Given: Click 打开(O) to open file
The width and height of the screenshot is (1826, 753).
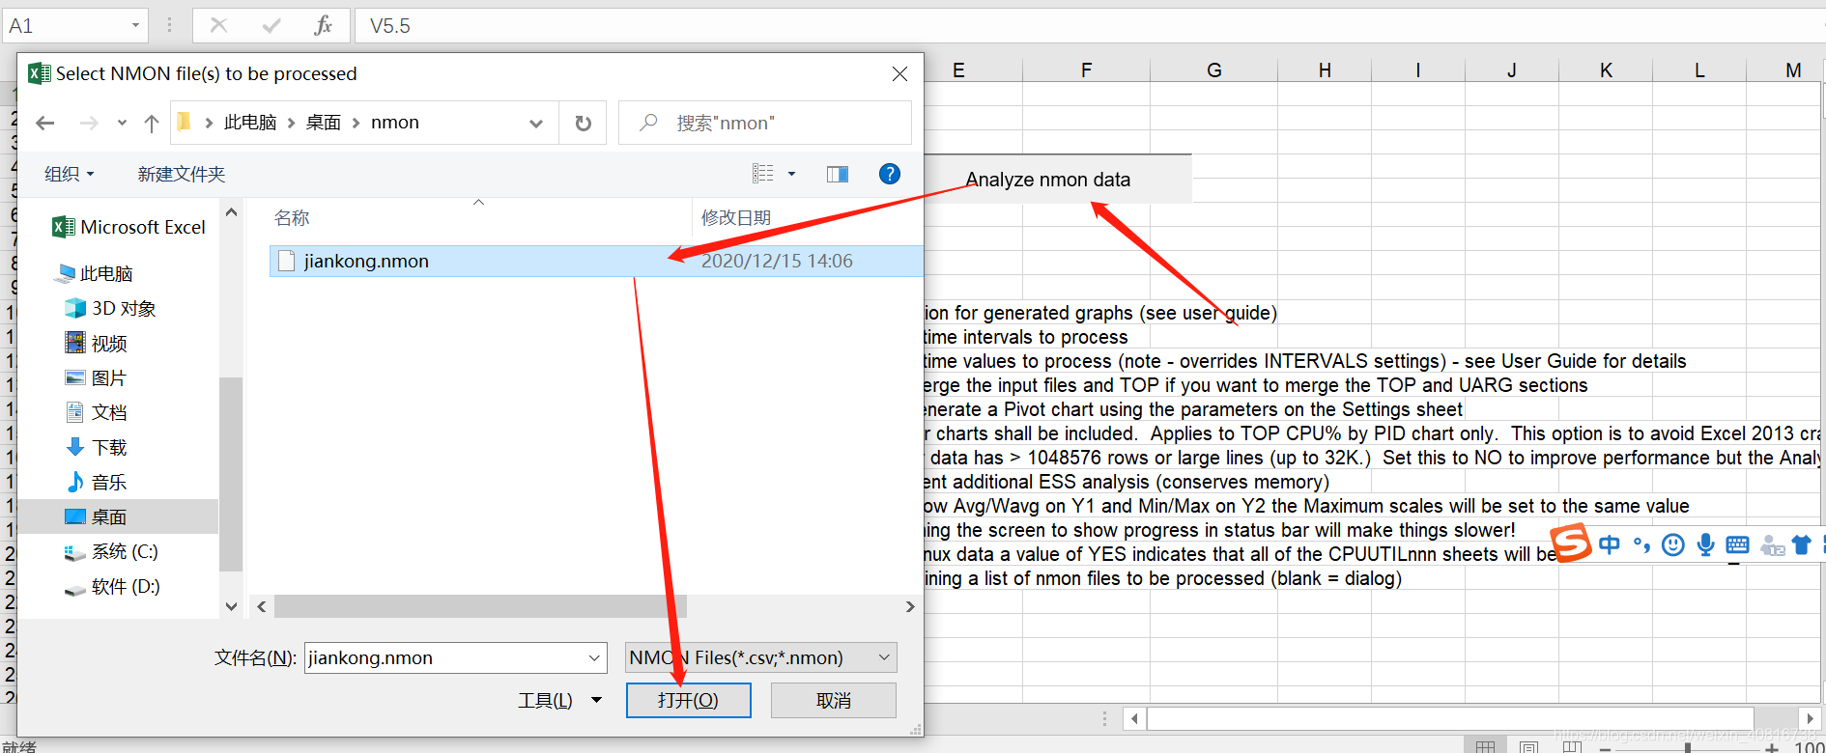Looking at the screenshot, I should [x=689, y=700].
